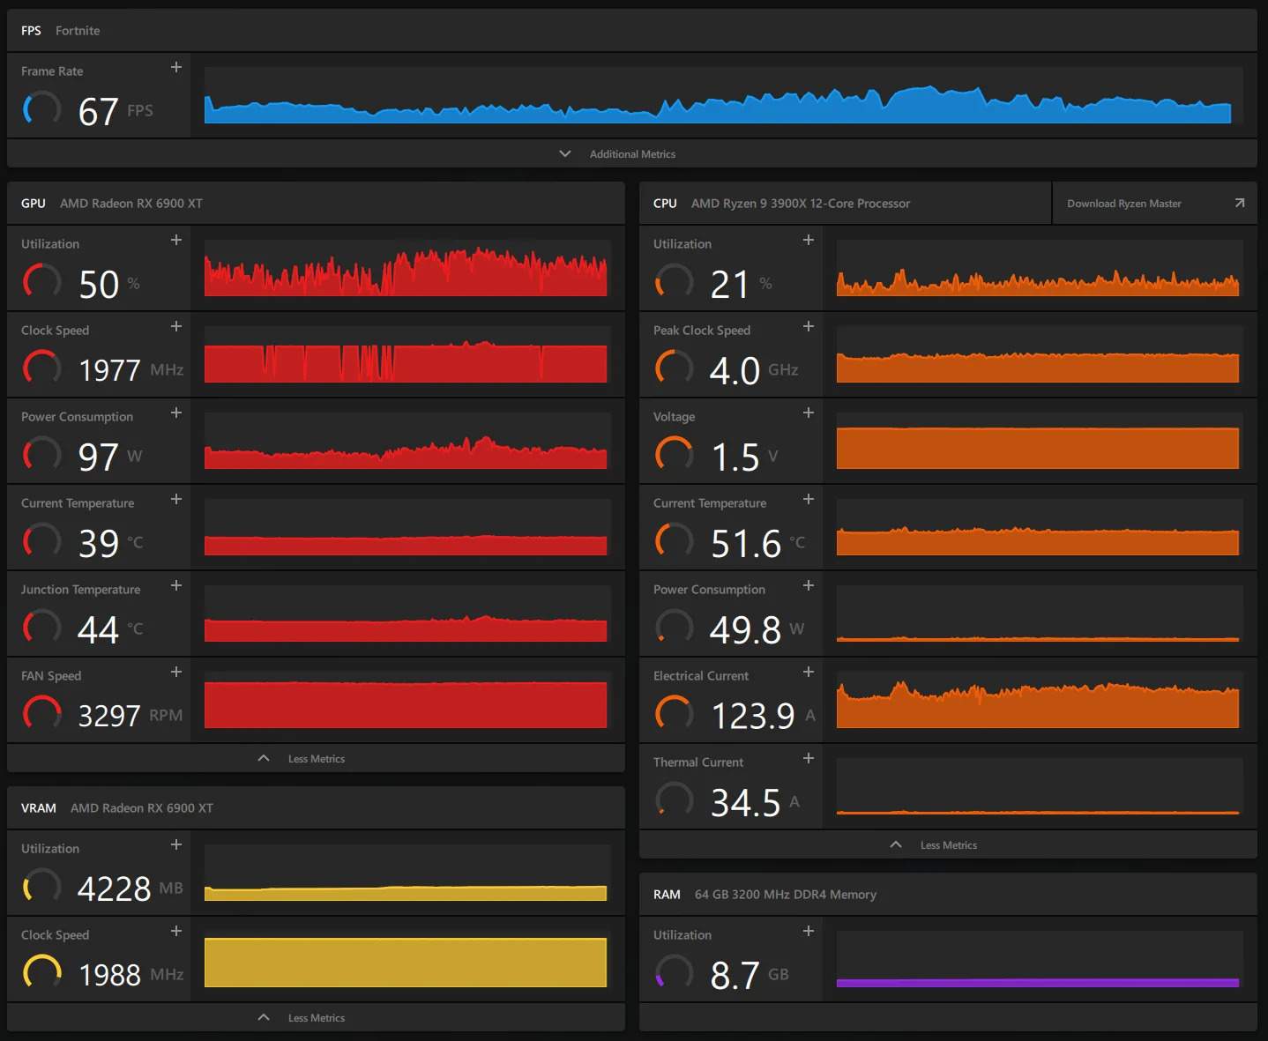The image size is (1268, 1041).
Task: Click plus icon for FAN Speed
Action: 176,672
